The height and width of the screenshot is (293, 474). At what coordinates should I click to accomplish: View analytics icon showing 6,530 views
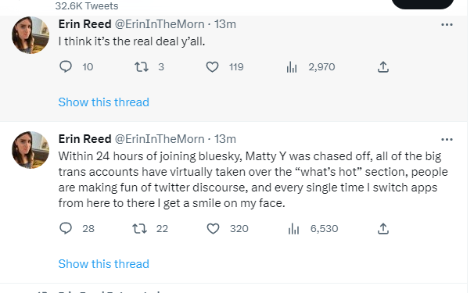click(x=293, y=228)
